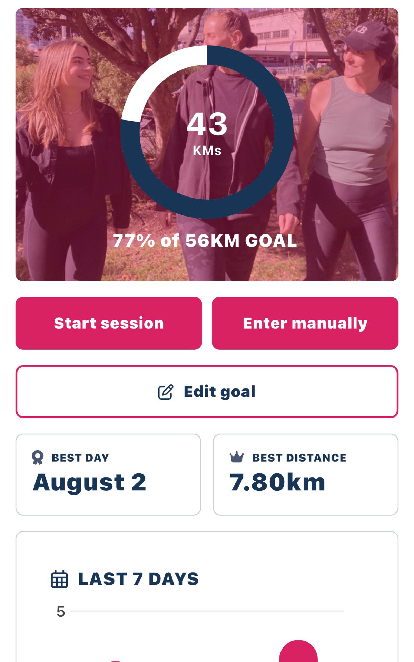414x662 pixels.
Task: Click the 5 axis label on chart
Action: click(61, 612)
